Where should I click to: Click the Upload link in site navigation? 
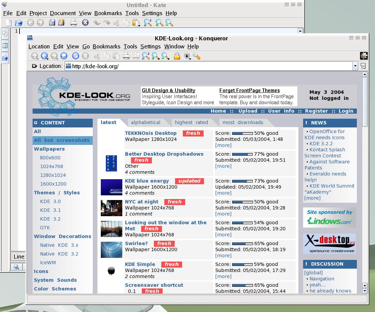click(248, 111)
